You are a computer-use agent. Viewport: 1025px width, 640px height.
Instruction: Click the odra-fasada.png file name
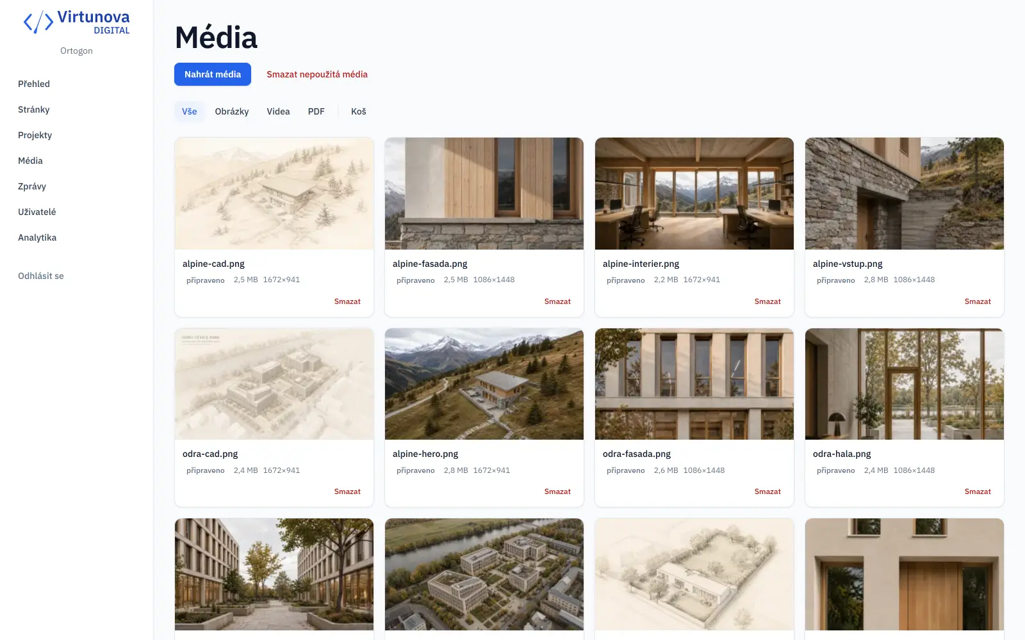(637, 454)
